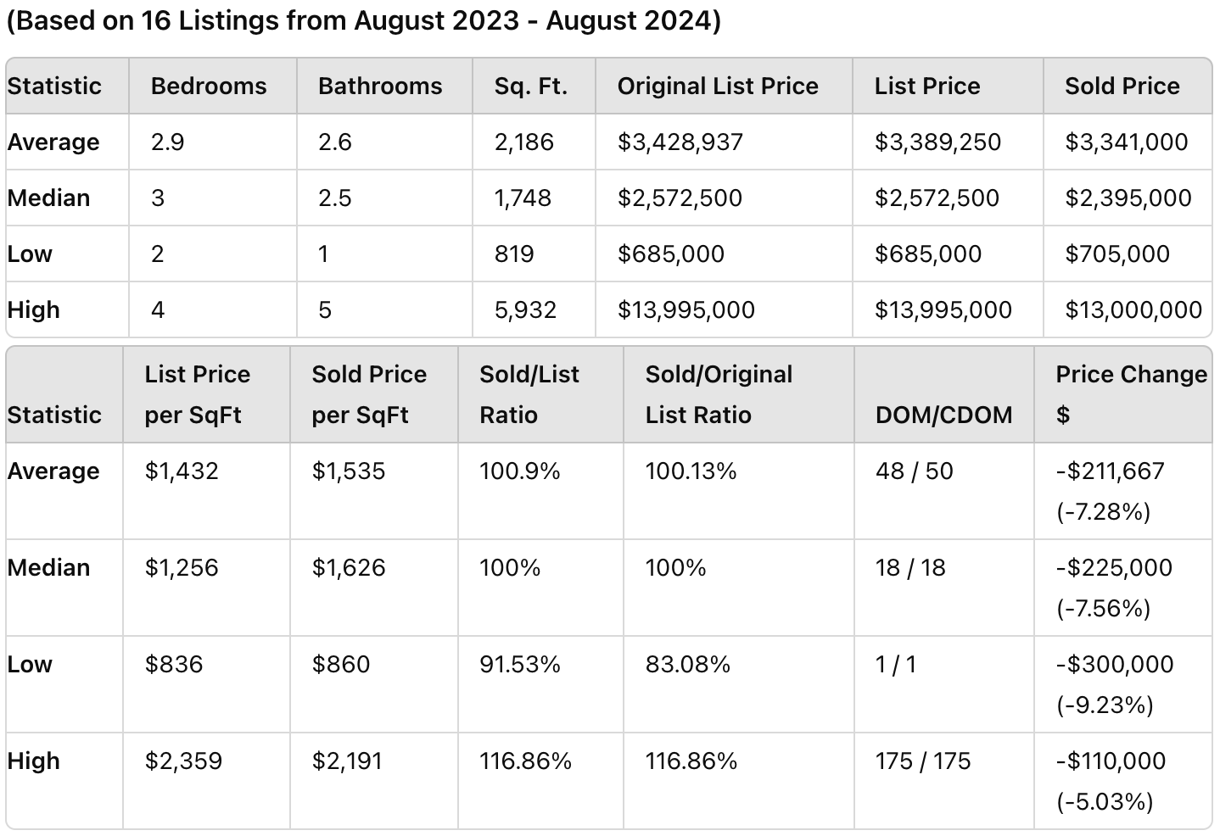Screen dimensions: 1220x836
Task: Select the List Price per SqFt header
Action: pyautogui.click(x=197, y=394)
